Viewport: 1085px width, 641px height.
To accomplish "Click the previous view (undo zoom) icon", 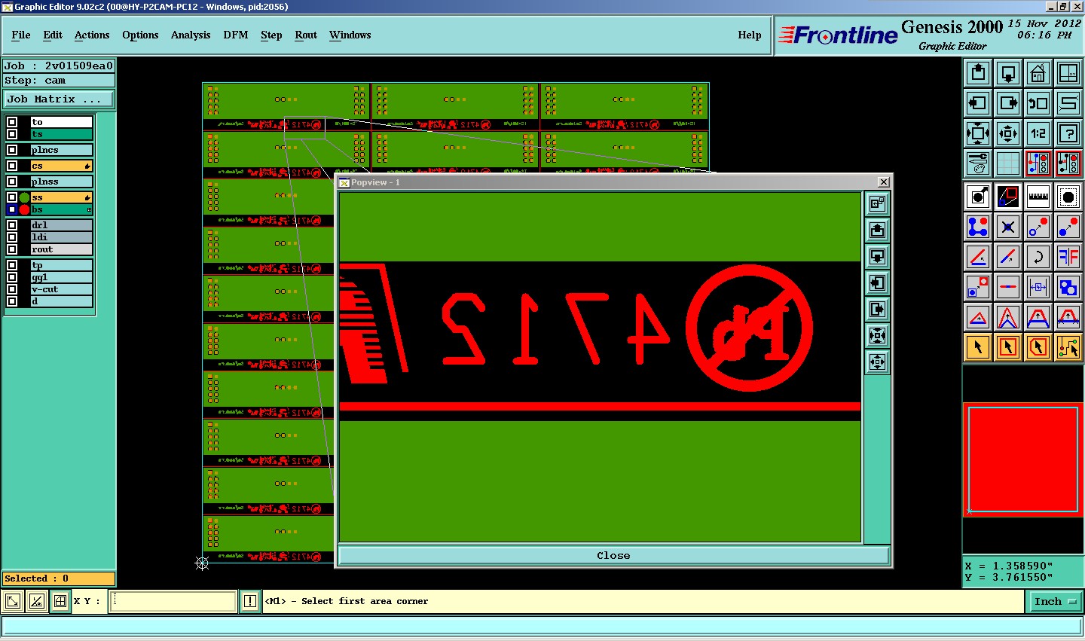I will point(1038,103).
